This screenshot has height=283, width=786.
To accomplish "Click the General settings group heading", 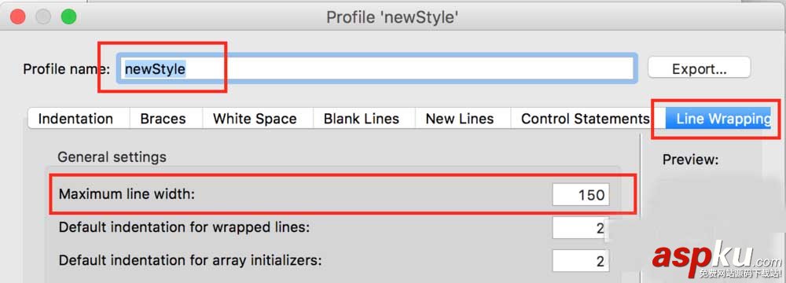I will point(112,157).
